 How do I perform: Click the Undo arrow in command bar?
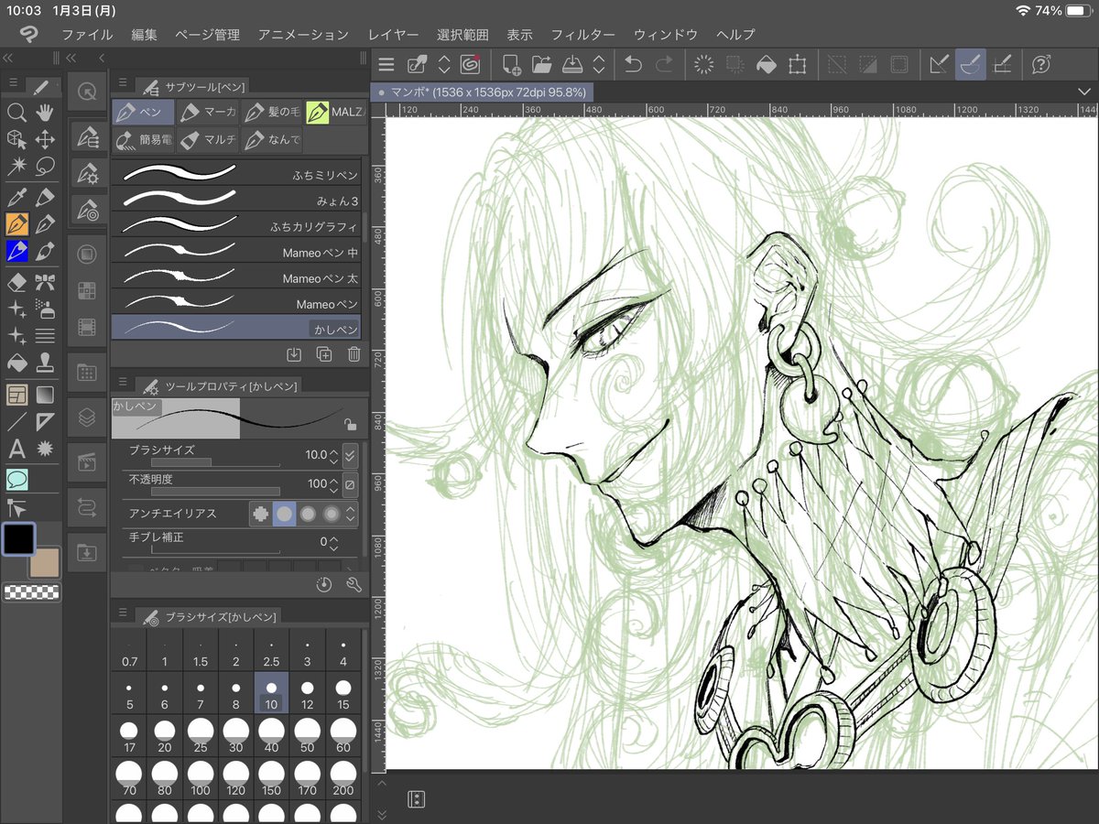[x=633, y=64]
